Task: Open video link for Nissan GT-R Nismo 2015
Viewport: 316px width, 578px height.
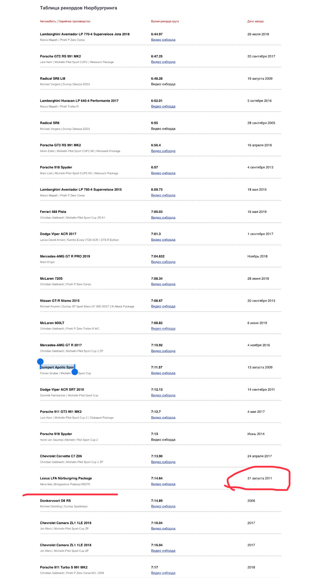Action: 163,306
